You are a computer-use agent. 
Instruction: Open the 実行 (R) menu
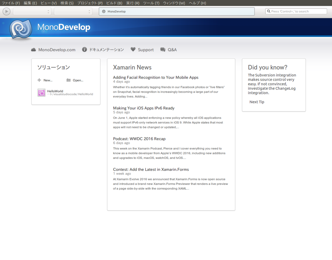tap(133, 3)
